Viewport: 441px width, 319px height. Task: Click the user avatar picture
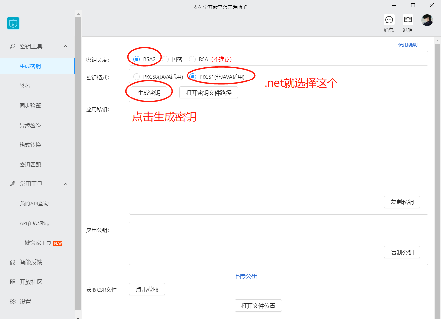pyautogui.click(x=427, y=20)
